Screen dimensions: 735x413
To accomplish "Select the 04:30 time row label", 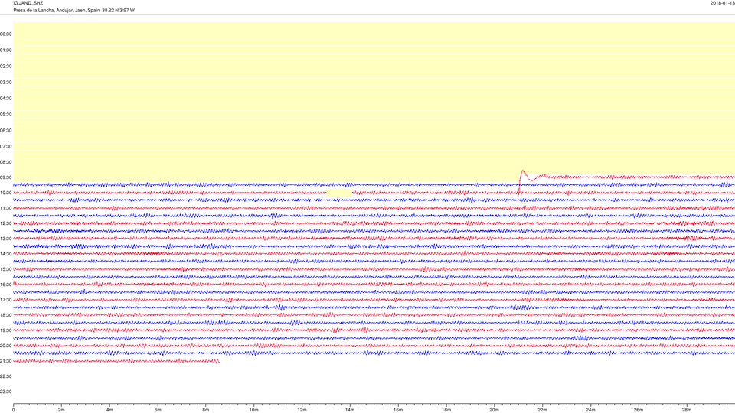I will click(x=6, y=99).
